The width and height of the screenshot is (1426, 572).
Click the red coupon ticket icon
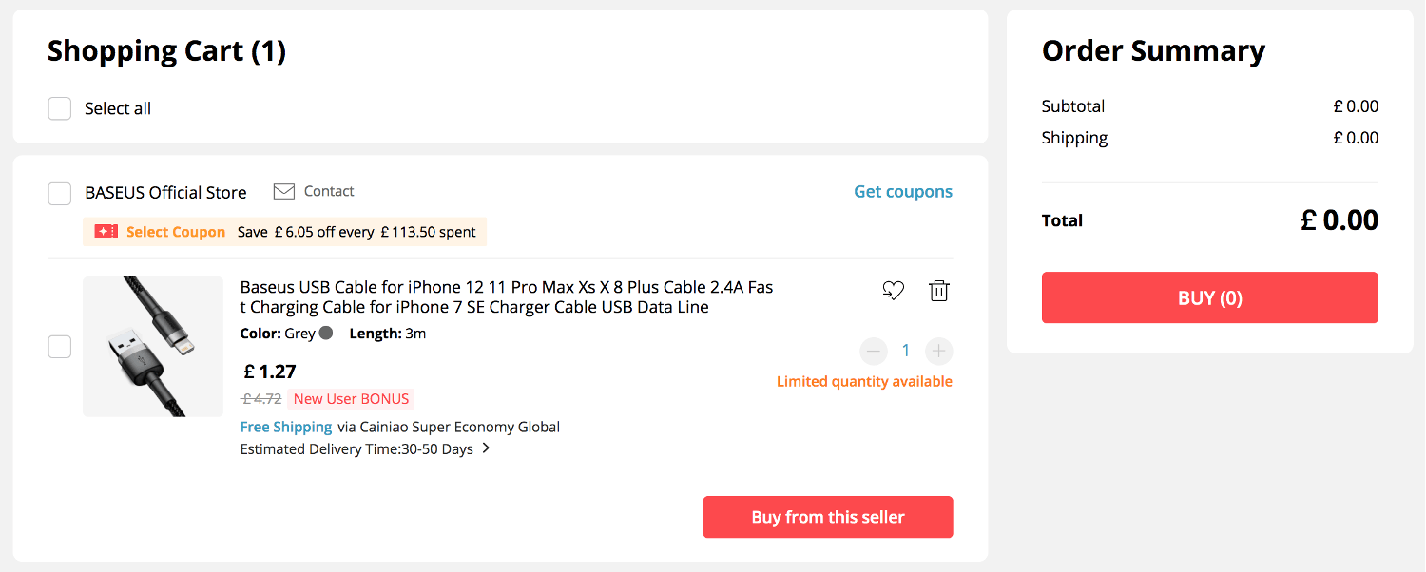[106, 232]
